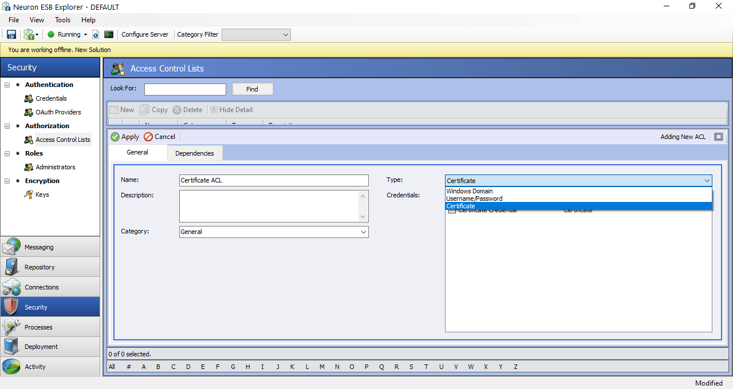The image size is (733, 389).
Task: Save the solution with the floppy disk icon
Action: [x=11, y=34]
